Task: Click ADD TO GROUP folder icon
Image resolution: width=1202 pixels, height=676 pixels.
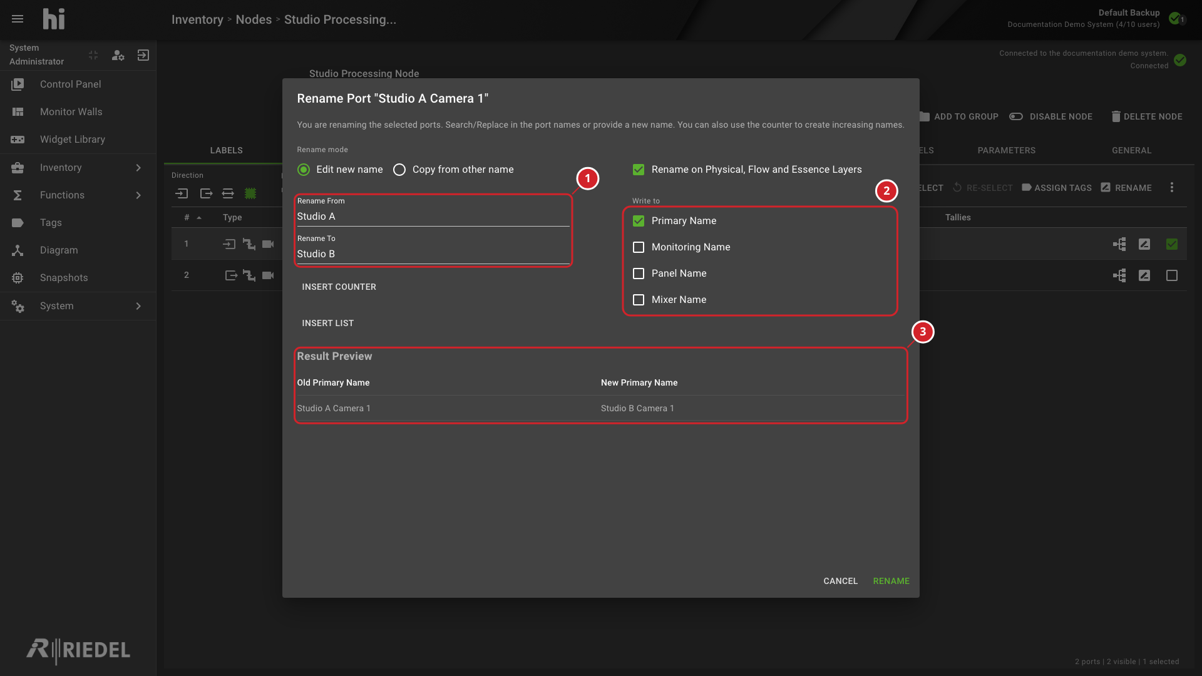Action: tap(924, 116)
